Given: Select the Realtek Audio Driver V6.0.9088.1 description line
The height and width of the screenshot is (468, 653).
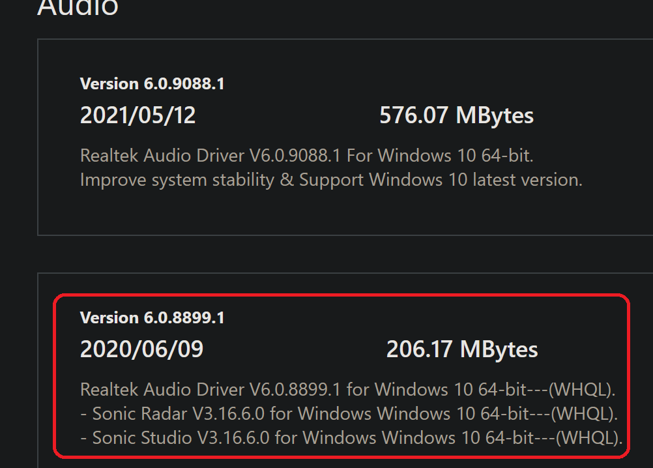Looking at the screenshot, I should tap(306, 156).
